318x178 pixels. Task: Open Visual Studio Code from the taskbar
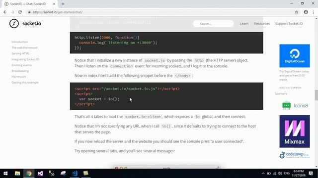click(75, 174)
